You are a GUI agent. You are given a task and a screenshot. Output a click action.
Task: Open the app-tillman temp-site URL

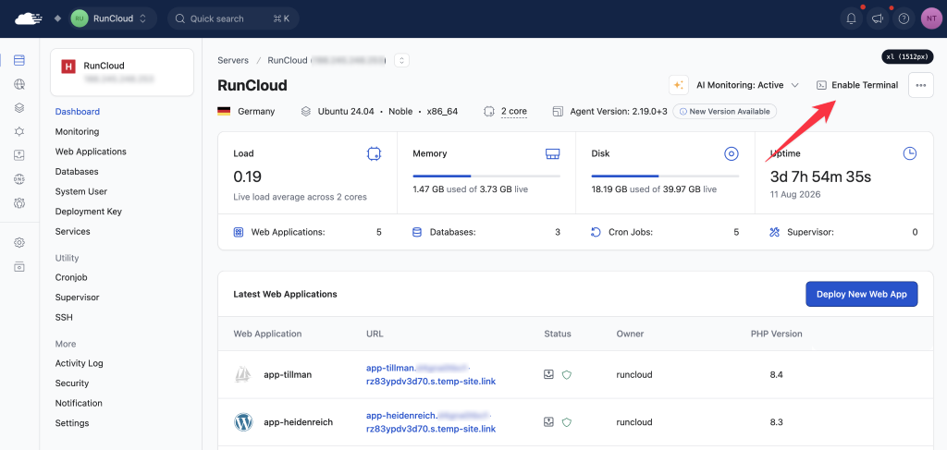[x=431, y=374]
